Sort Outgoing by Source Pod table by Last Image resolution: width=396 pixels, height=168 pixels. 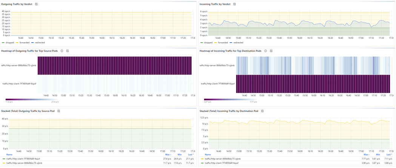coord(191,154)
